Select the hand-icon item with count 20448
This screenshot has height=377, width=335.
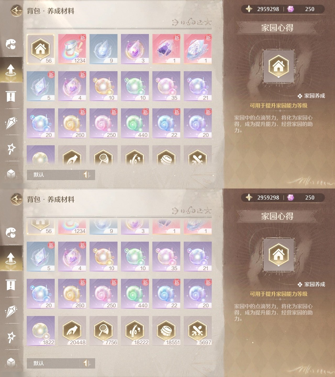(x=72, y=331)
